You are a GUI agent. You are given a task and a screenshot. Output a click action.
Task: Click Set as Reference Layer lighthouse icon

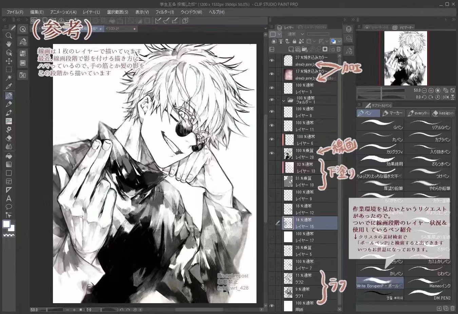(x=281, y=41)
